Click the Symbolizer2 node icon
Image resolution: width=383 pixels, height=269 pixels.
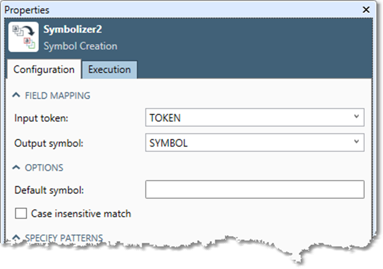click(x=23, y=36)
